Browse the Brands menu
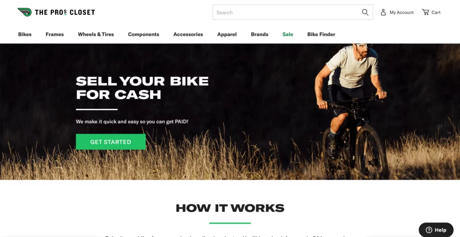The height and width of the screenshot is (237, 460). coord(260,34)
